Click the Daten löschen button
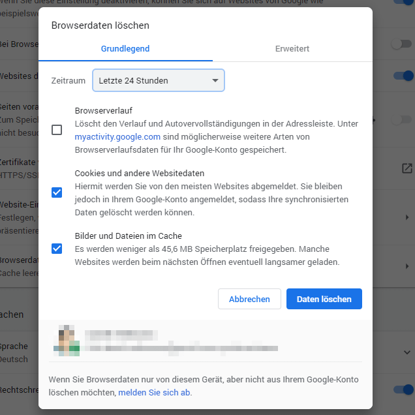The image size is (415, 415). point(324,299)
